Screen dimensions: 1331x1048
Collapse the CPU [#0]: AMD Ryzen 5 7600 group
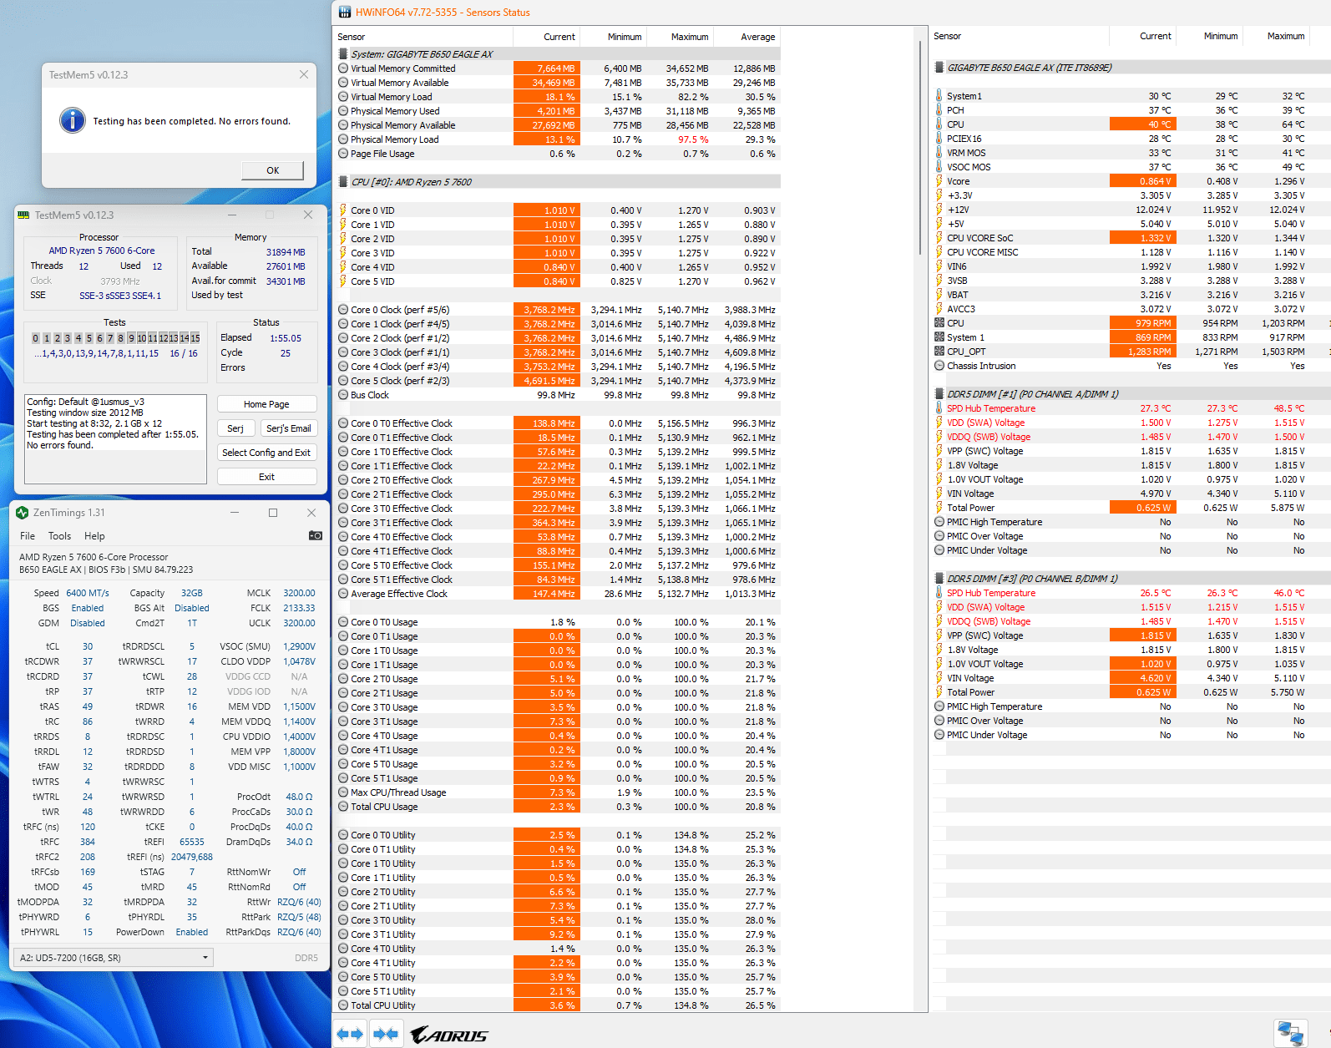coord(559,182)
